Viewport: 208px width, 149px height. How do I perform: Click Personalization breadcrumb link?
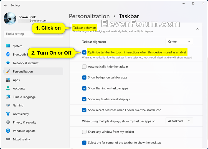(x=89, y=16)
